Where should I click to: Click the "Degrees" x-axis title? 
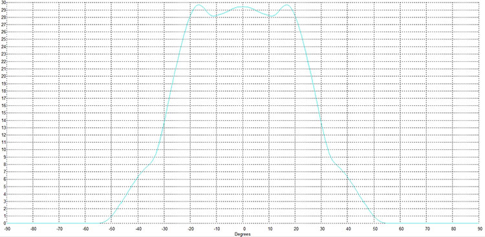coord(242,234)
